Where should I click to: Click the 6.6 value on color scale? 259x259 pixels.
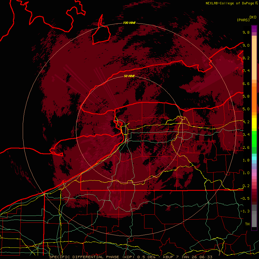tap(246, 83)
